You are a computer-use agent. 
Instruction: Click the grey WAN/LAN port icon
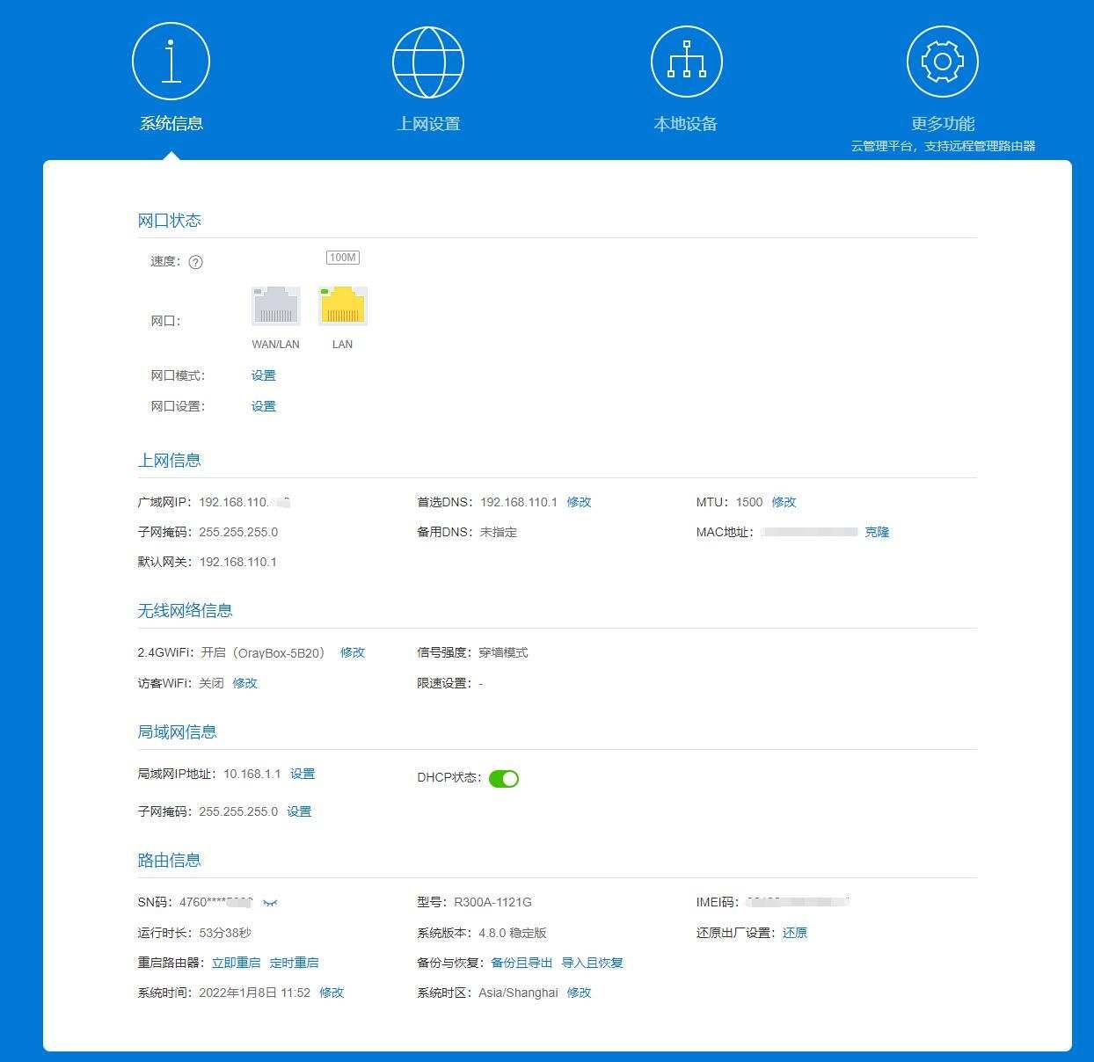[276, 306]
